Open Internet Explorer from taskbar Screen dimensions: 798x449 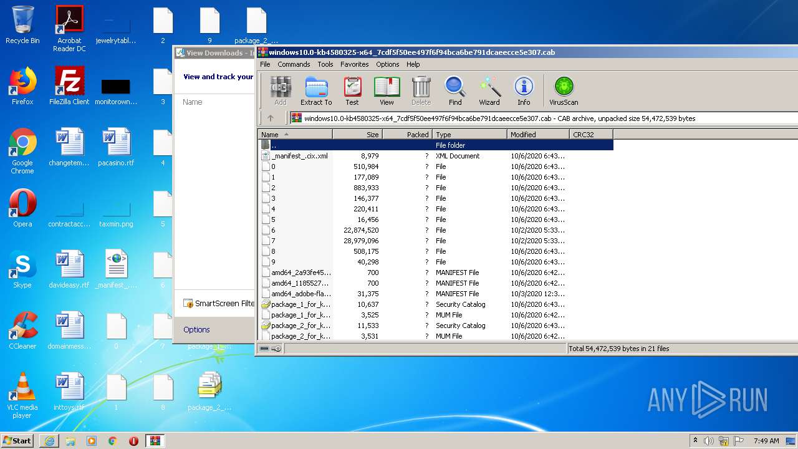tap(49, 441)
